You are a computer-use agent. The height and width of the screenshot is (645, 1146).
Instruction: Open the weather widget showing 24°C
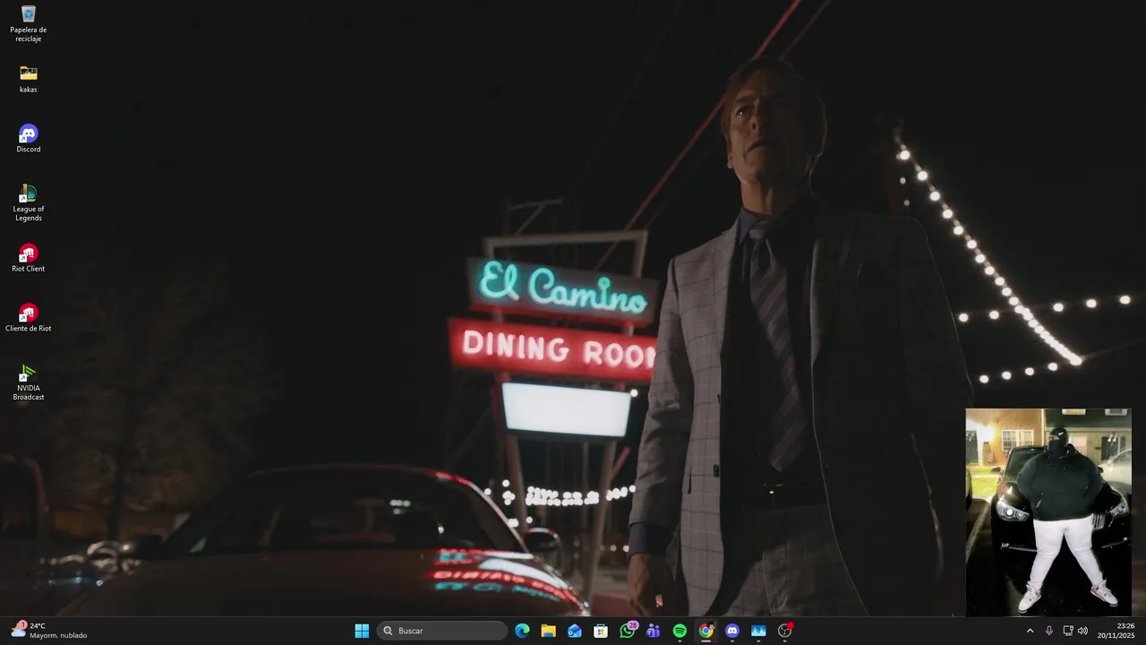[49, 631]
